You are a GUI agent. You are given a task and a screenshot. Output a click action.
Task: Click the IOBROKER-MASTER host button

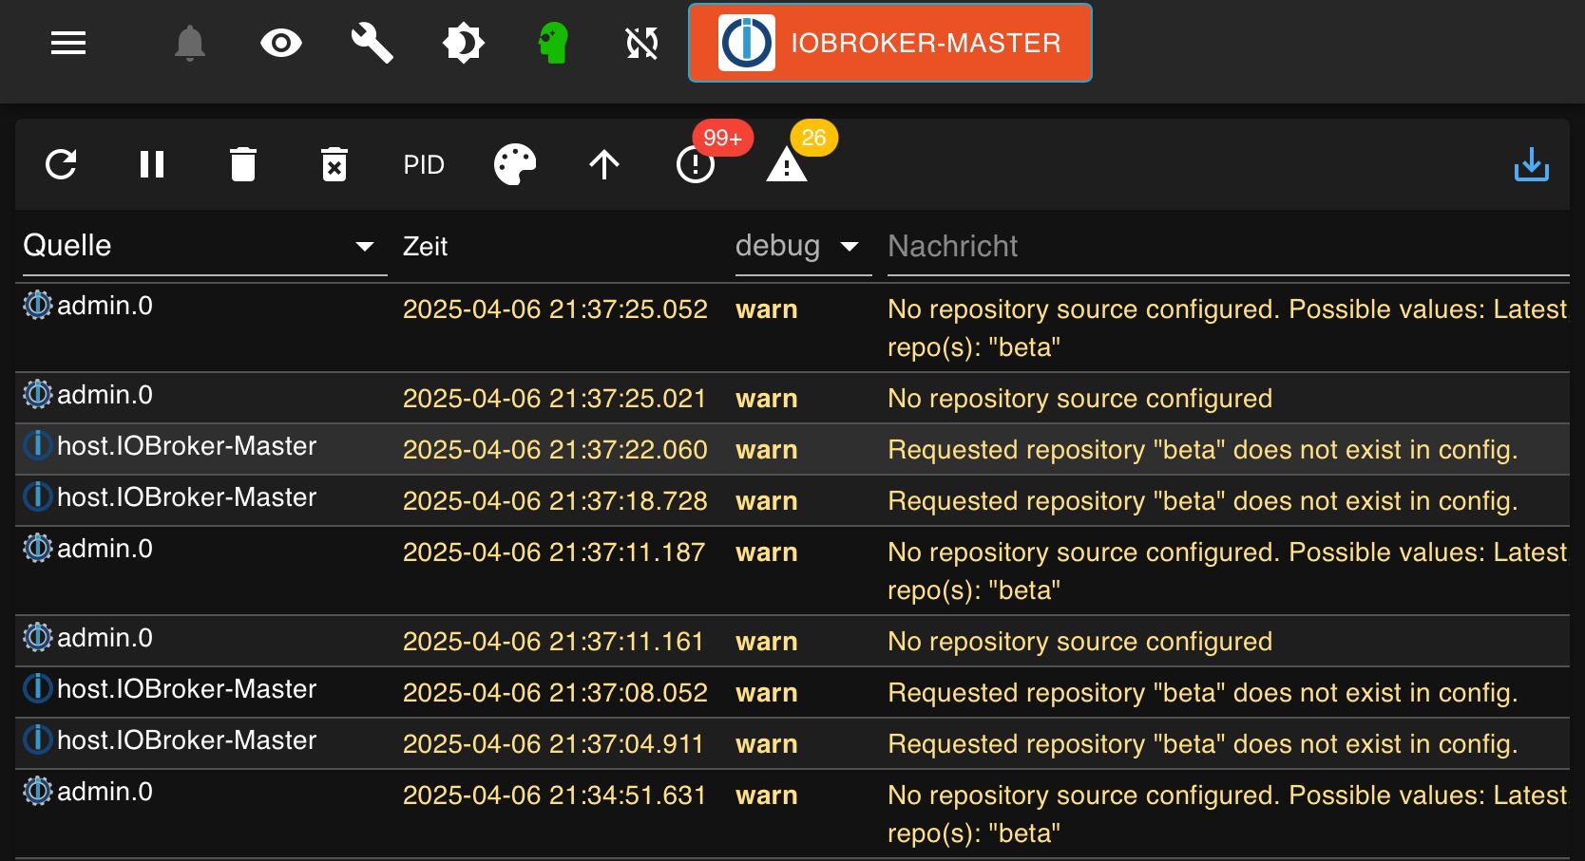[890, 43]
